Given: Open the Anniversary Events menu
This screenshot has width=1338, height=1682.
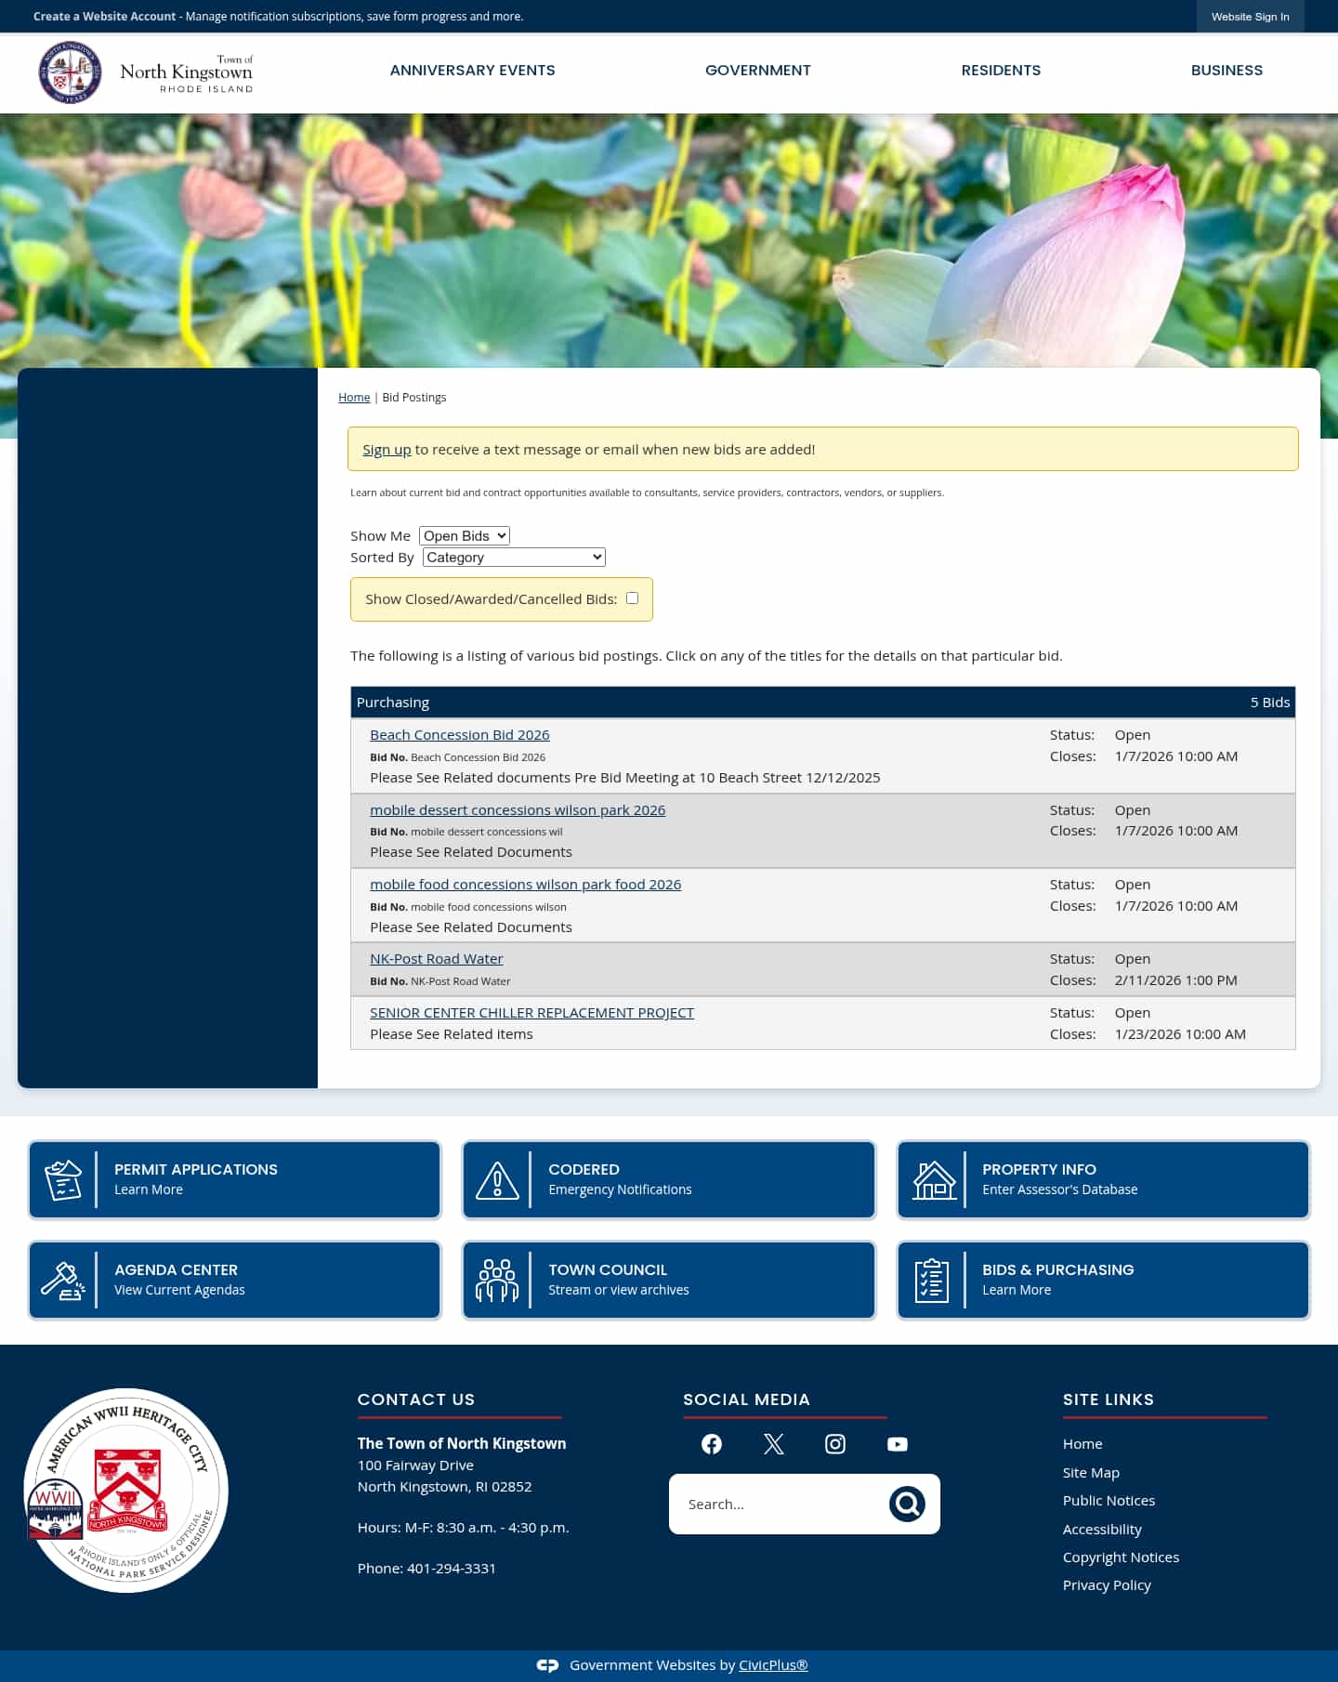Looking at the screenshot, I should coord(472,71).
